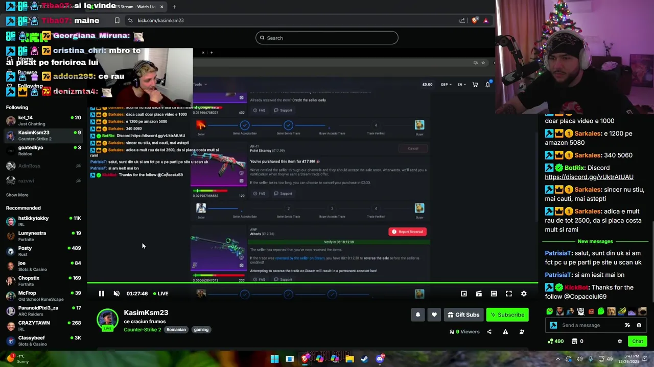Send message with Chat button
Viewport: 654px width, 367px height.
coord(638,342)
